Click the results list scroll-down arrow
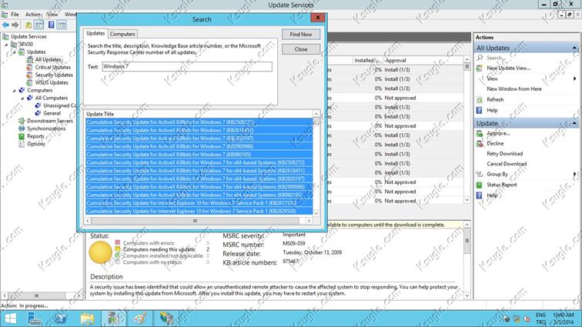Image resolution: width=582 pixels, height=327 pixels. click(316, 213)
